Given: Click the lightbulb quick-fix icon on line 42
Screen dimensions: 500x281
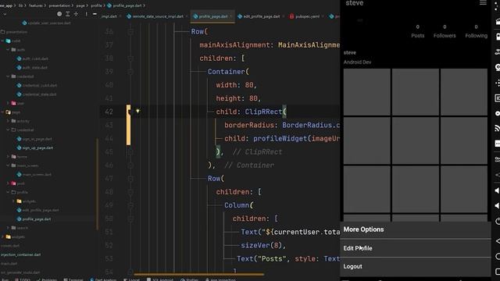Looking at the screenshot, I should pos(137,111).
